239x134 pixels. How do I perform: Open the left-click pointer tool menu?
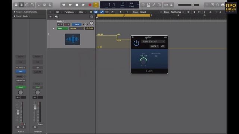pos(121,12)
